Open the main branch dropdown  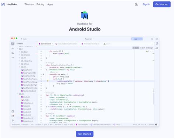[x=25, y=39]
